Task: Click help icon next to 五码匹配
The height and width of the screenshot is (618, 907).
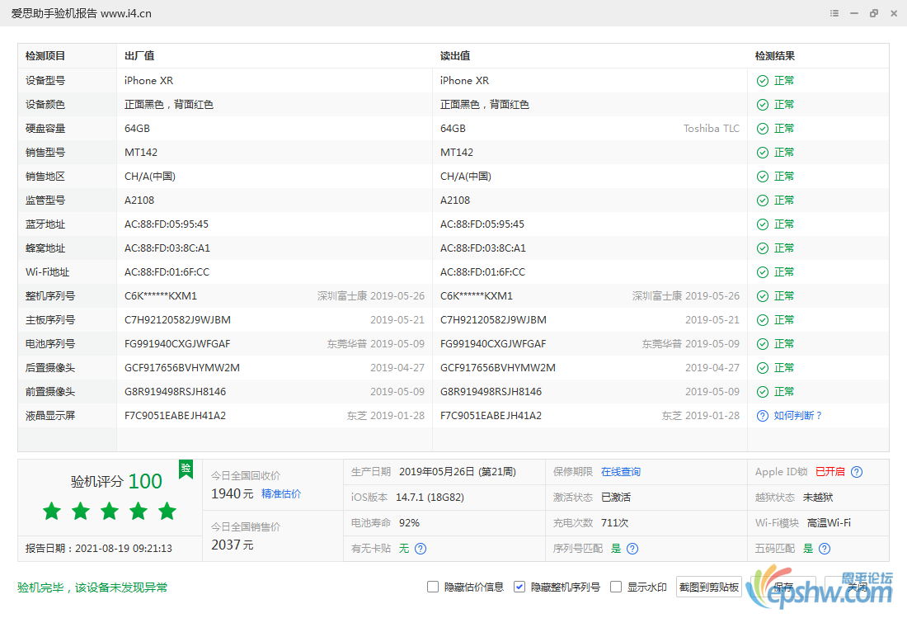Action: 825,549
